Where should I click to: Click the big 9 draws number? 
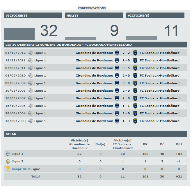[x=114, y=31]
